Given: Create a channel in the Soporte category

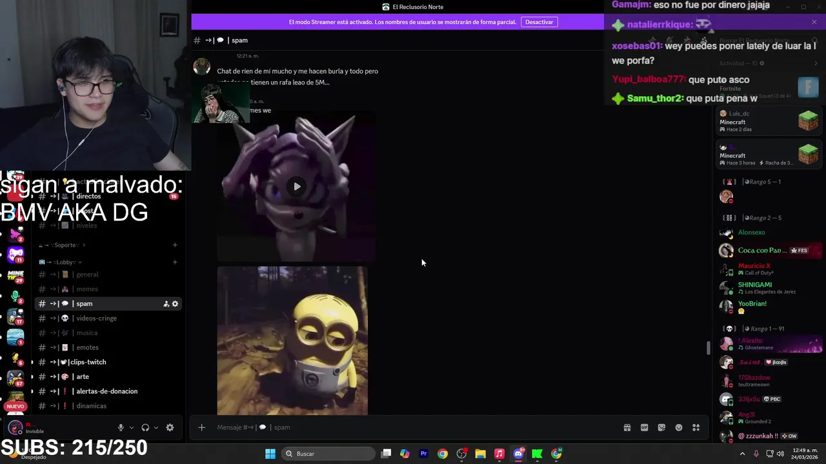Looking at the screenshot, I should (x=175, y=245).
